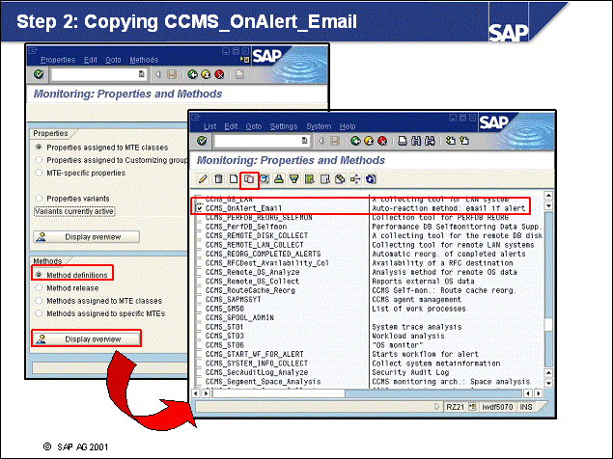The height and width of the screenshot is (459, 613).
Task: Open the Settings menu
Action: click(284, 126)
